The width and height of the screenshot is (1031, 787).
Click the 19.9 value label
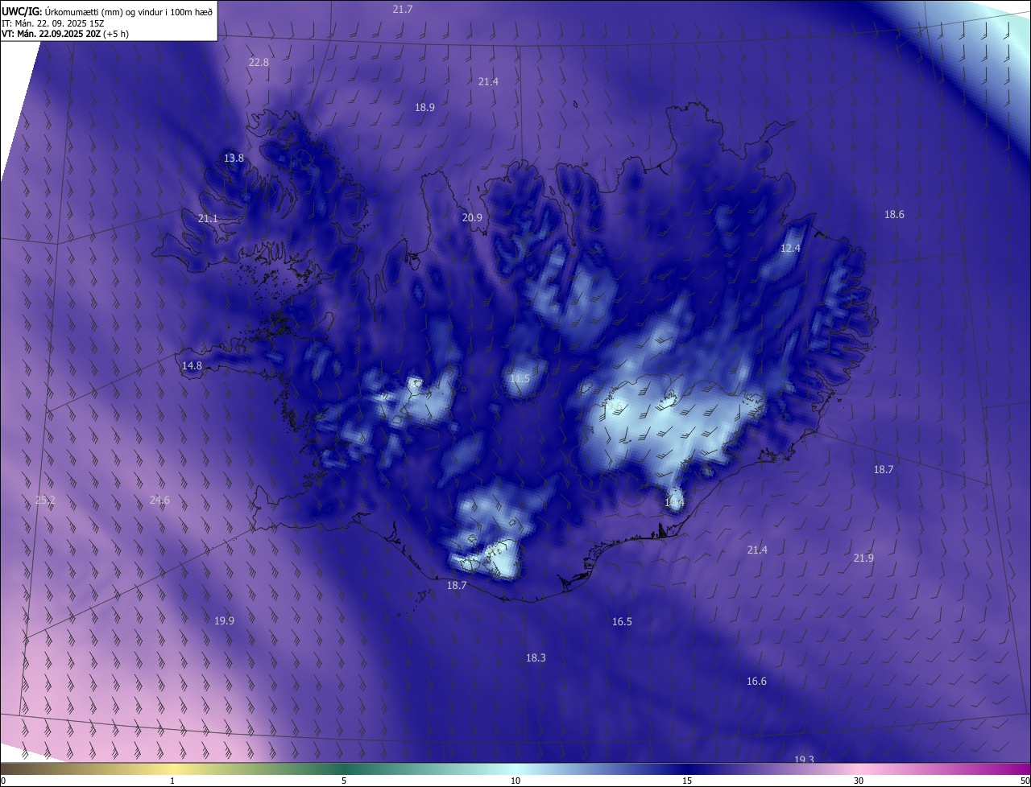225,620
